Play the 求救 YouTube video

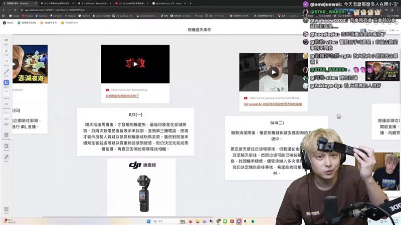click(x=135, y=64)
